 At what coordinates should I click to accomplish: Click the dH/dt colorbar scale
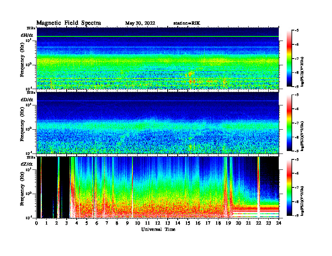289,59
